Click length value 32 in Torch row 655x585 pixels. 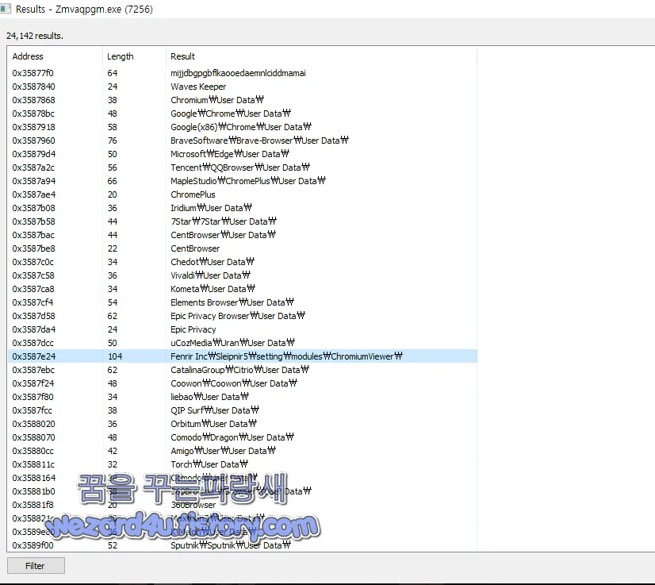pos(113,464)
